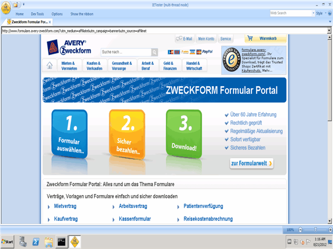
Task: Select the text Rechtlich geprüft
Action: [x=246, y=123]
